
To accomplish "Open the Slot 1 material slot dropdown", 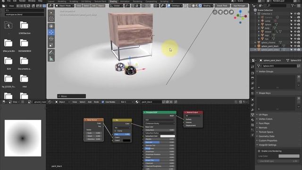I will coord(126,102).
